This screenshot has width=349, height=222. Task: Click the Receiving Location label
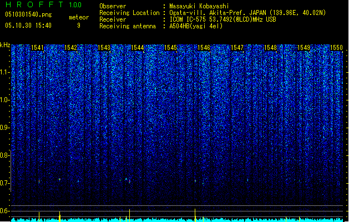click(x=129, y=13)
